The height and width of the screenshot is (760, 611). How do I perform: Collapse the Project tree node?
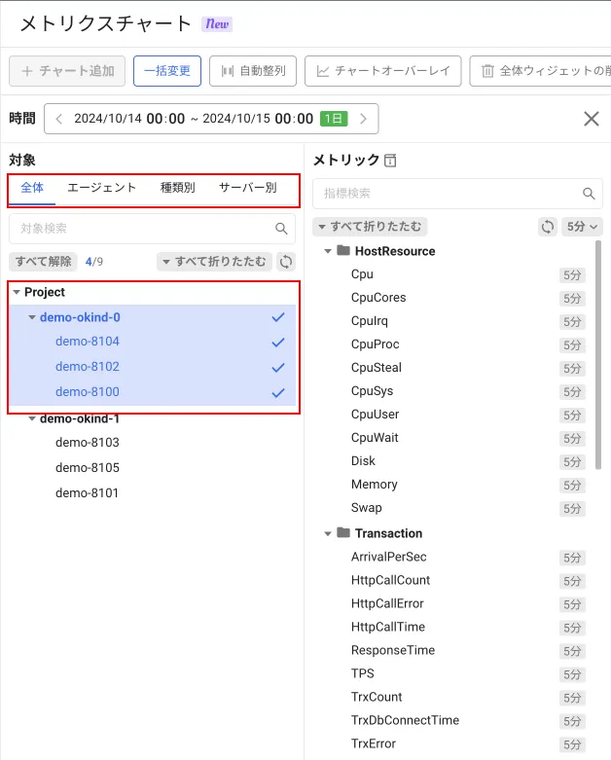click(x=17, y=292)
